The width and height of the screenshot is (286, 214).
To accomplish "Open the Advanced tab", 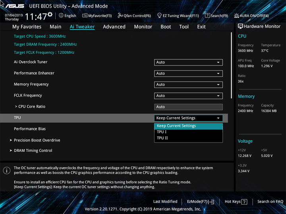I will click(114, 27).
